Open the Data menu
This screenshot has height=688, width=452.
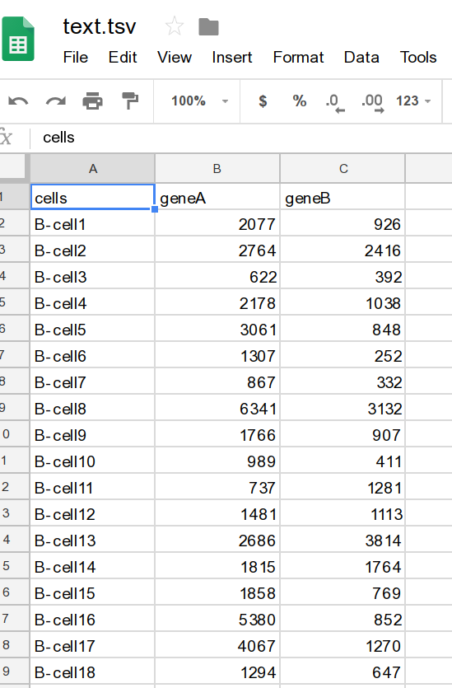[x=361, y=57]
